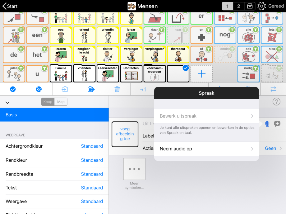The width and height of the screenshot is (286, 214).
Task: Select the therapeut button
Action: [x=178, y=54]
